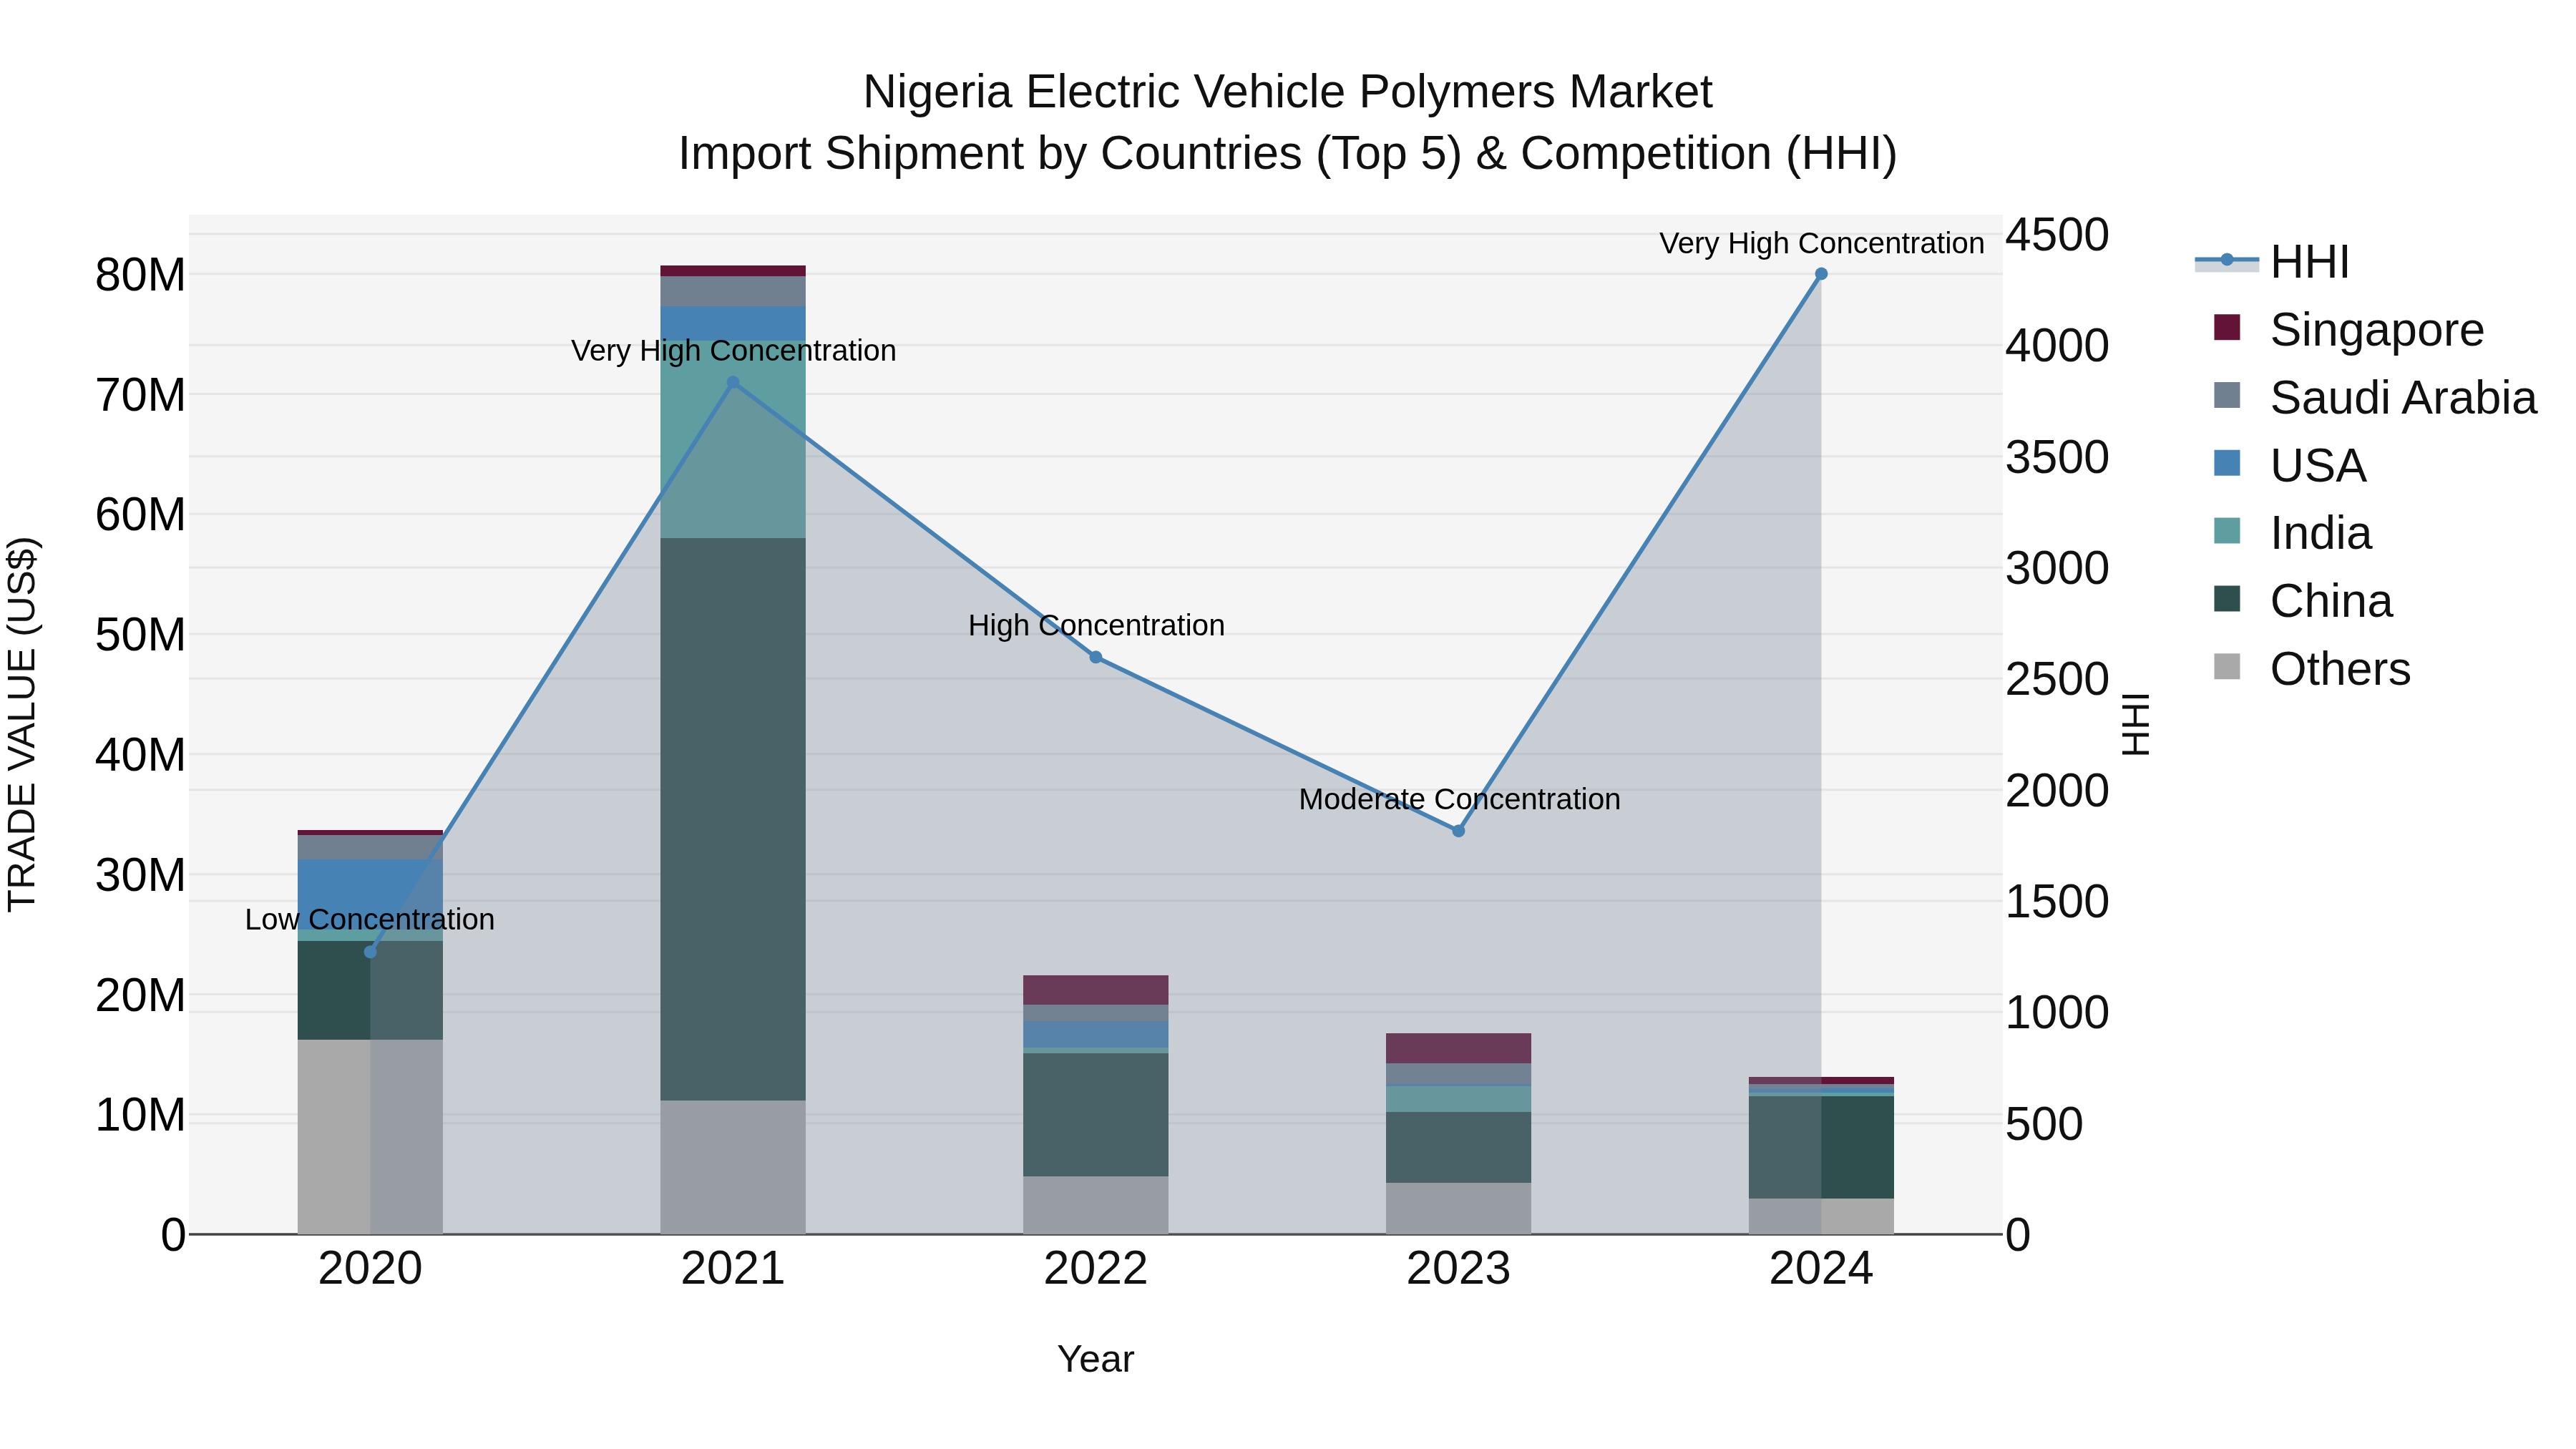Click the India segment of 2021 bar
This screenshot has height=1449, width=2576.
tap(733, 439)
